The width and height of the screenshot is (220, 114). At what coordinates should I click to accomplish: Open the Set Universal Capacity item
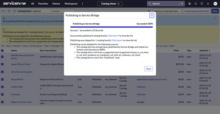22,72
